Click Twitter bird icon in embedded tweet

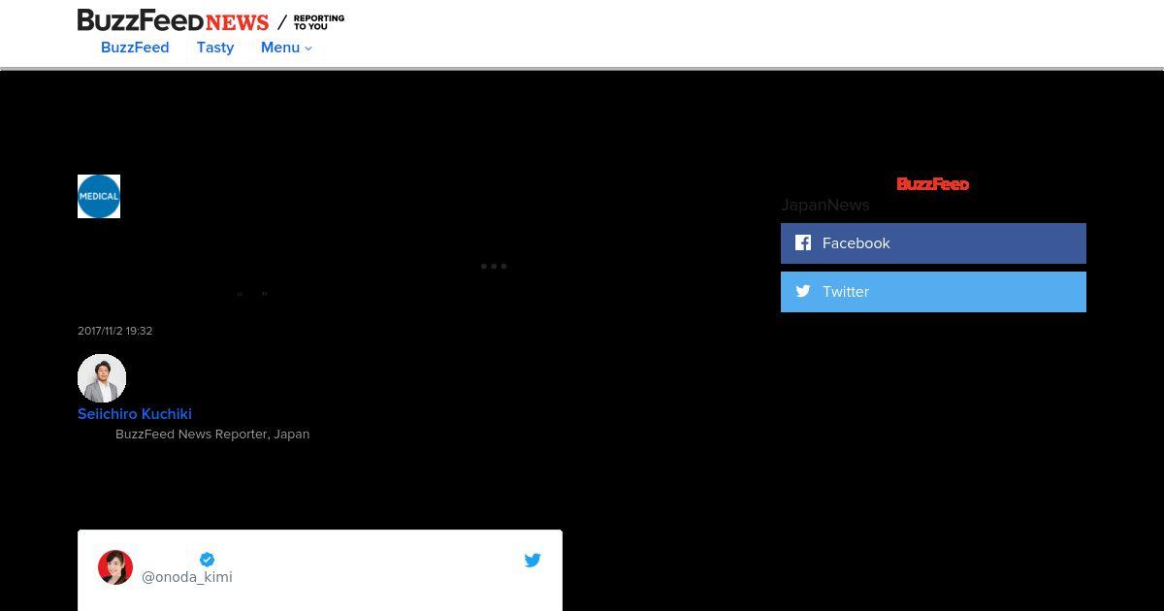coord(533,560)
